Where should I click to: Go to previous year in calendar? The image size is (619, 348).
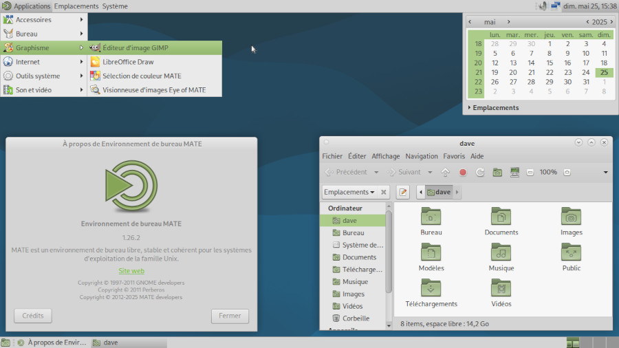587,22
